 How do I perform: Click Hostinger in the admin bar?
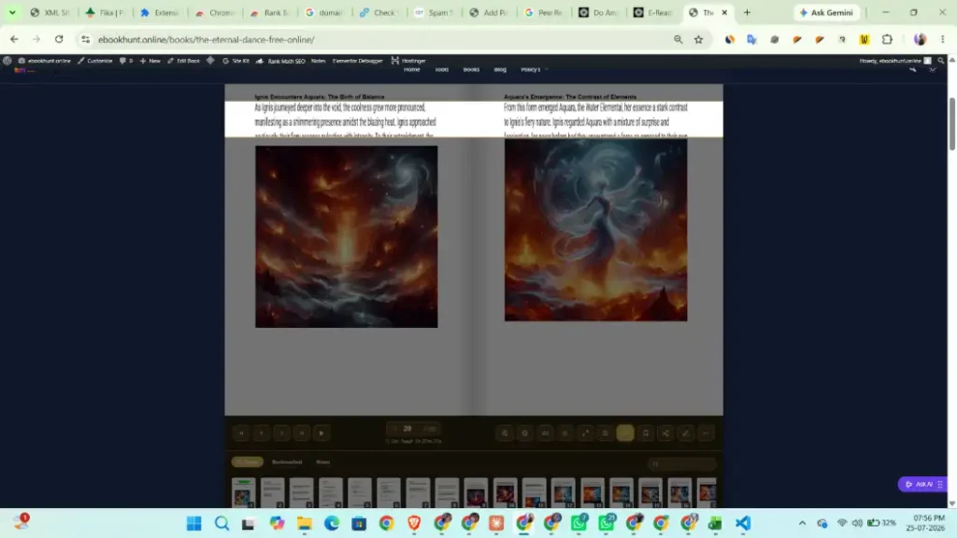[408, 61]
